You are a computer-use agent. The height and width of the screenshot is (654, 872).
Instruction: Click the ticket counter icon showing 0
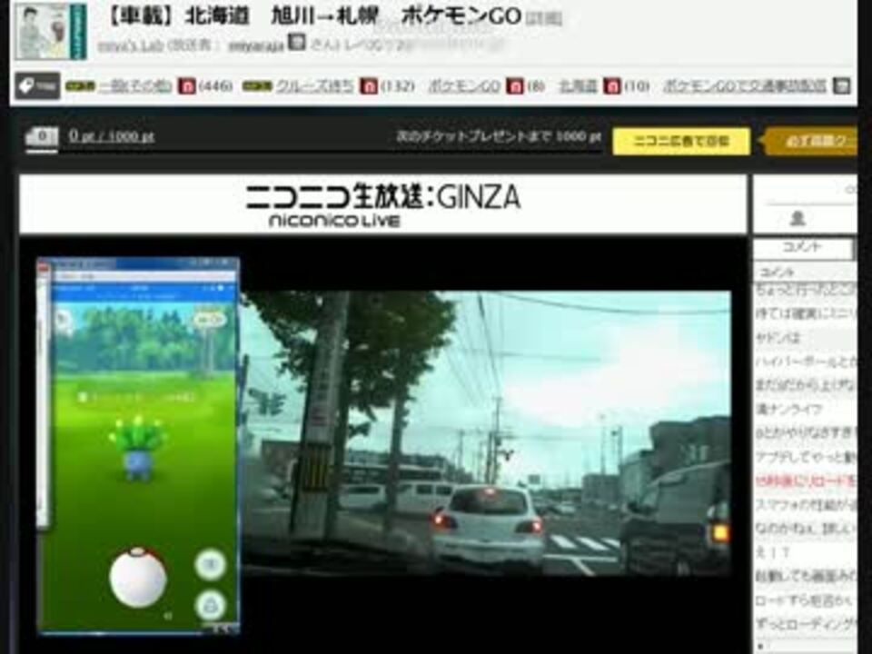pyautogui.click(x=42, y=137)
